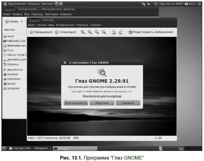Open Рабочий стол in places sidebar
The image size is (204, 161).
pos(14,41)
